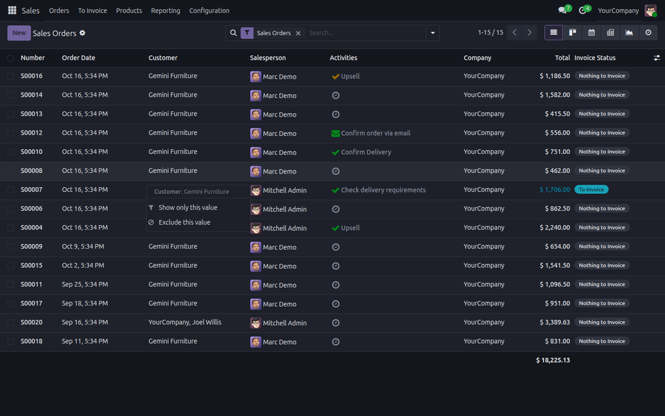Click the pager range '1-15 / 15'
665x416 pixels.
pyautogui.click(x=490, y=32)
